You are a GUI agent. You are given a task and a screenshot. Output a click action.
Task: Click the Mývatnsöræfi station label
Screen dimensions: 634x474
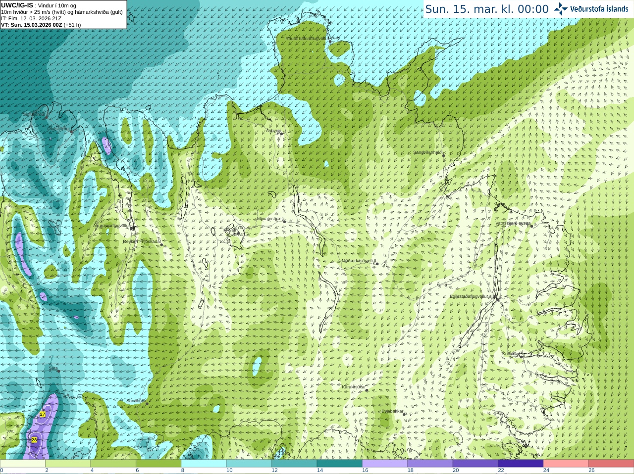tap(270, 219)
